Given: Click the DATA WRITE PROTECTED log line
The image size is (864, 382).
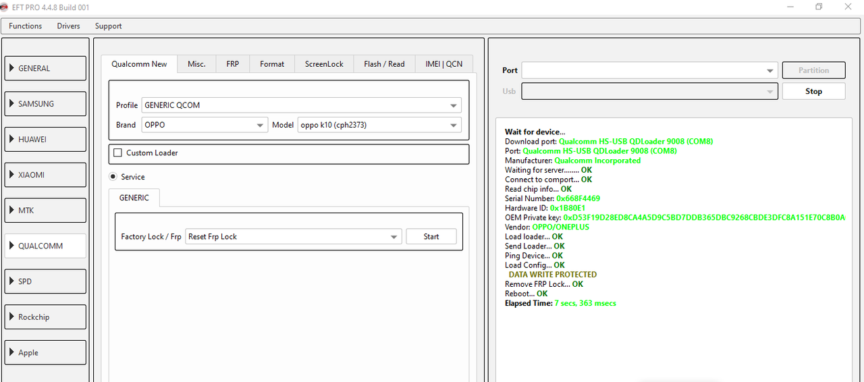Looking at the screenshot, I should coord(553,275).
